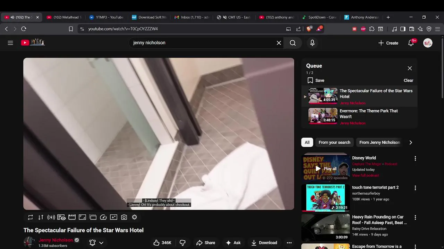Image resolution: width=444 pixels, height=249 pixels.
Task: Save the queue to a playlist
Action: pyautogui.click(x=316, y=80)
